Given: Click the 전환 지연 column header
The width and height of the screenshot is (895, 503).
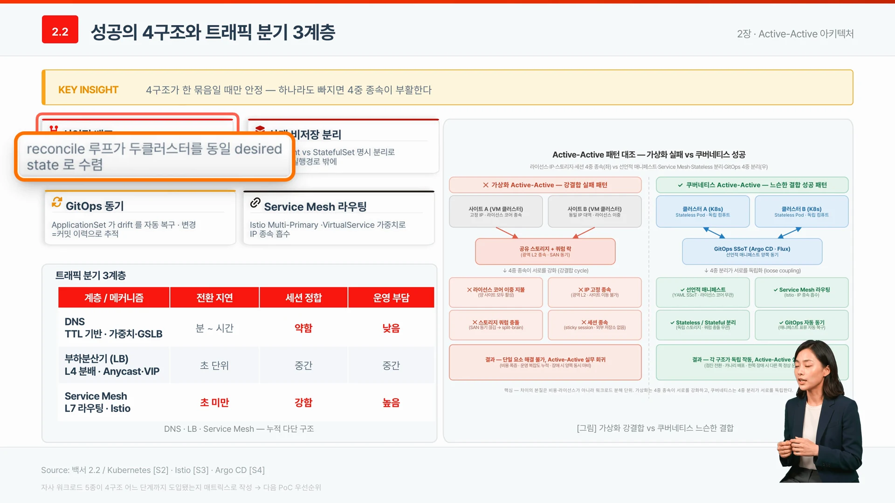Looking at the screenshot, I should 214,298.
